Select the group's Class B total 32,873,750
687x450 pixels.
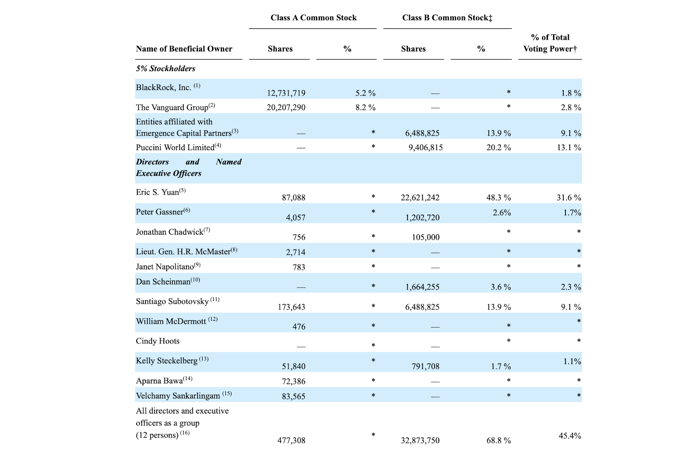click(420, 441)
